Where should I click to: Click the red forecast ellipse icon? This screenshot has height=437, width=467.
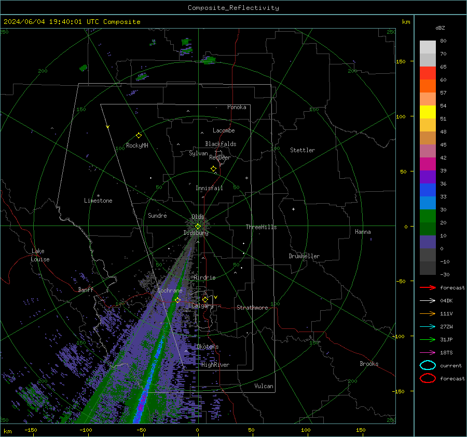[x=428, y=378]
